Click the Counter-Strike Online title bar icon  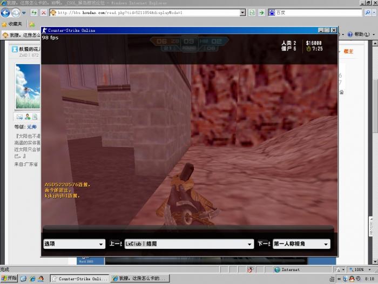45,30
